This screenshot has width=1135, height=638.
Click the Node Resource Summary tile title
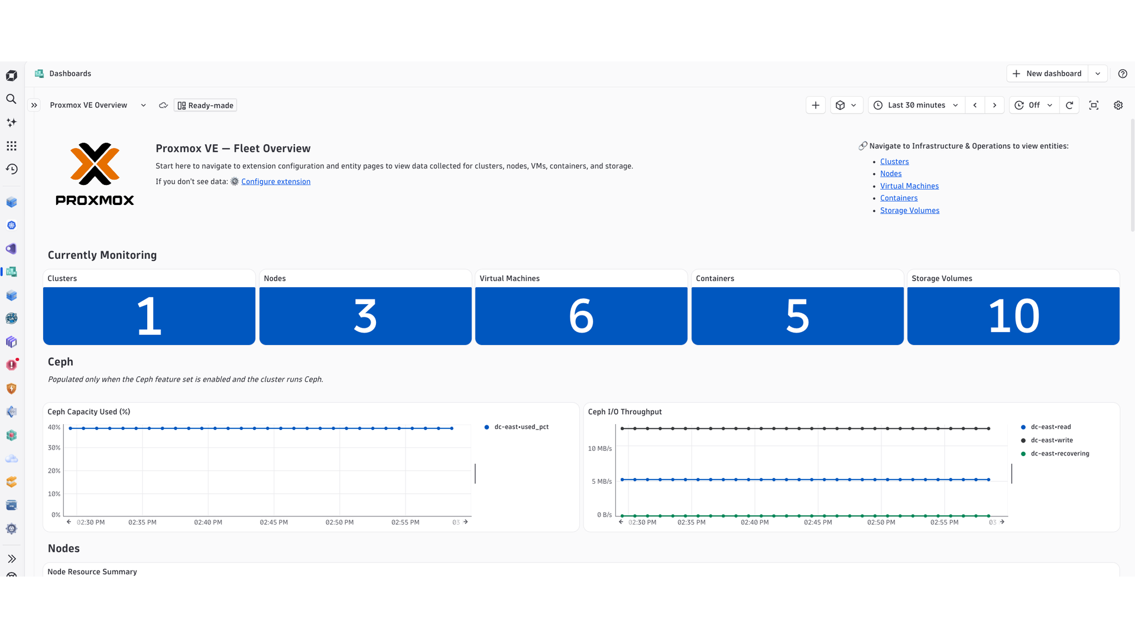[x=92, y=572]
